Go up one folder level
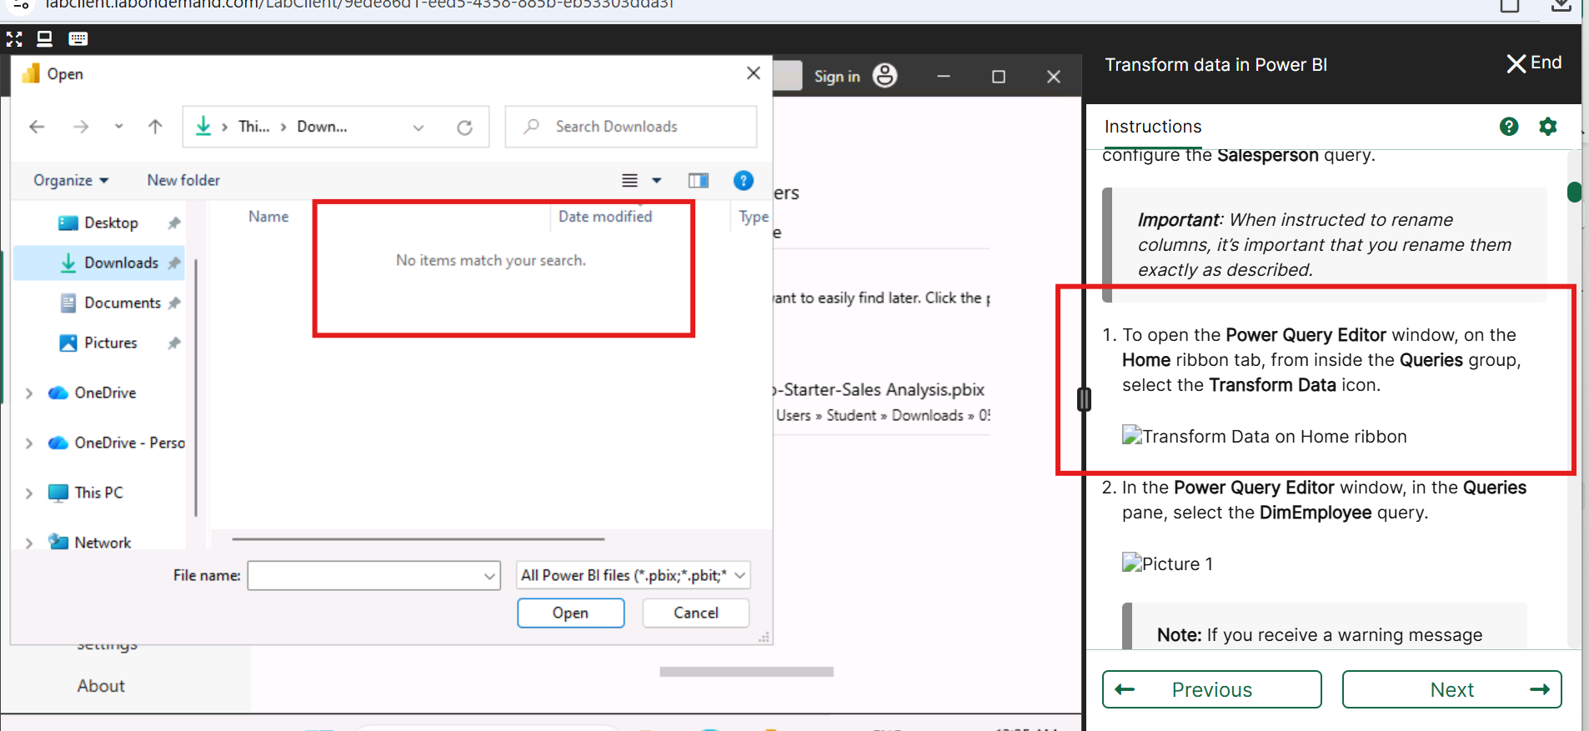1589x731 pixels. (155, 127)
